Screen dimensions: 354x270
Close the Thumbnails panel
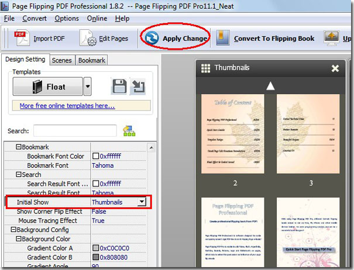335,68
